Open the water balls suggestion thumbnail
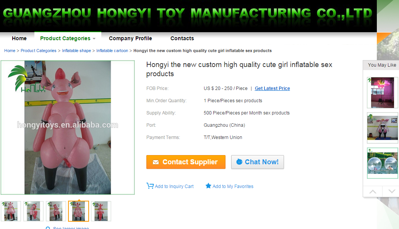The width and height of the screenshot is (399, 229). click(382, 163)
